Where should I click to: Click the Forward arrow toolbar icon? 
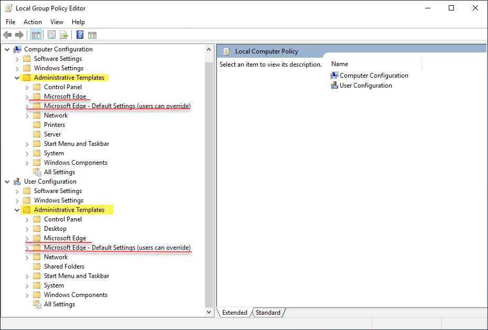[19, 35]
